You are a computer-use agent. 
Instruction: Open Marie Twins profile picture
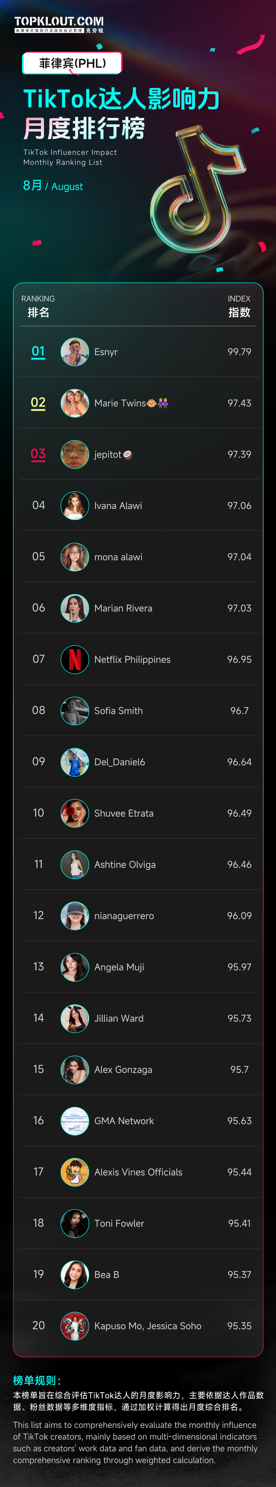pyautogui.click(x=75, y=403)
